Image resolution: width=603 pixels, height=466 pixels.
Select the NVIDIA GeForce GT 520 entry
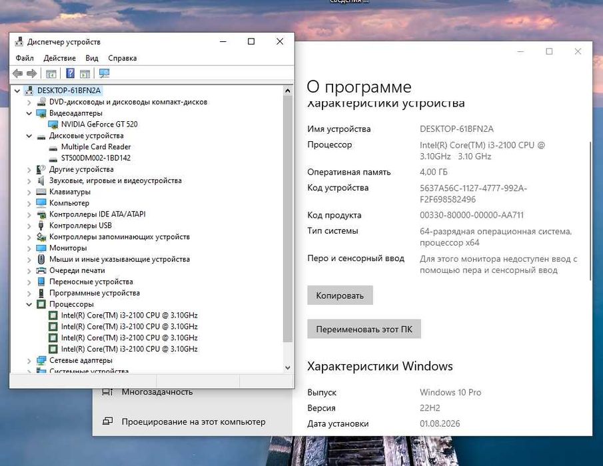coord(99,124)
